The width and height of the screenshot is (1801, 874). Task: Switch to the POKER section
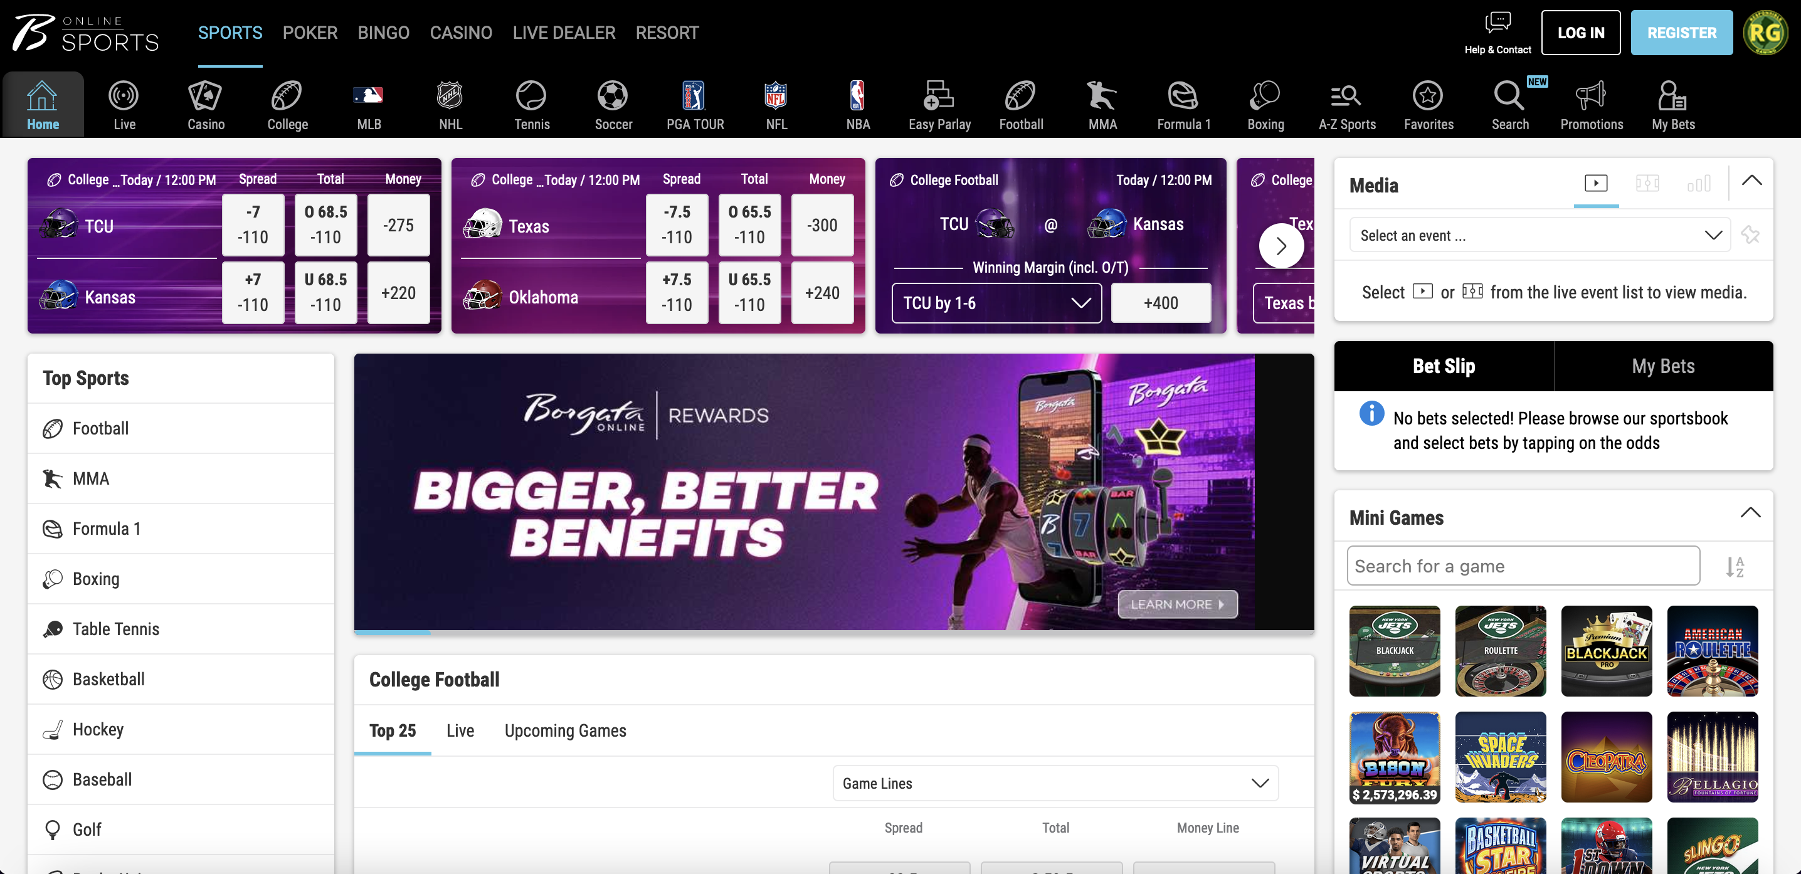point(310,33)
